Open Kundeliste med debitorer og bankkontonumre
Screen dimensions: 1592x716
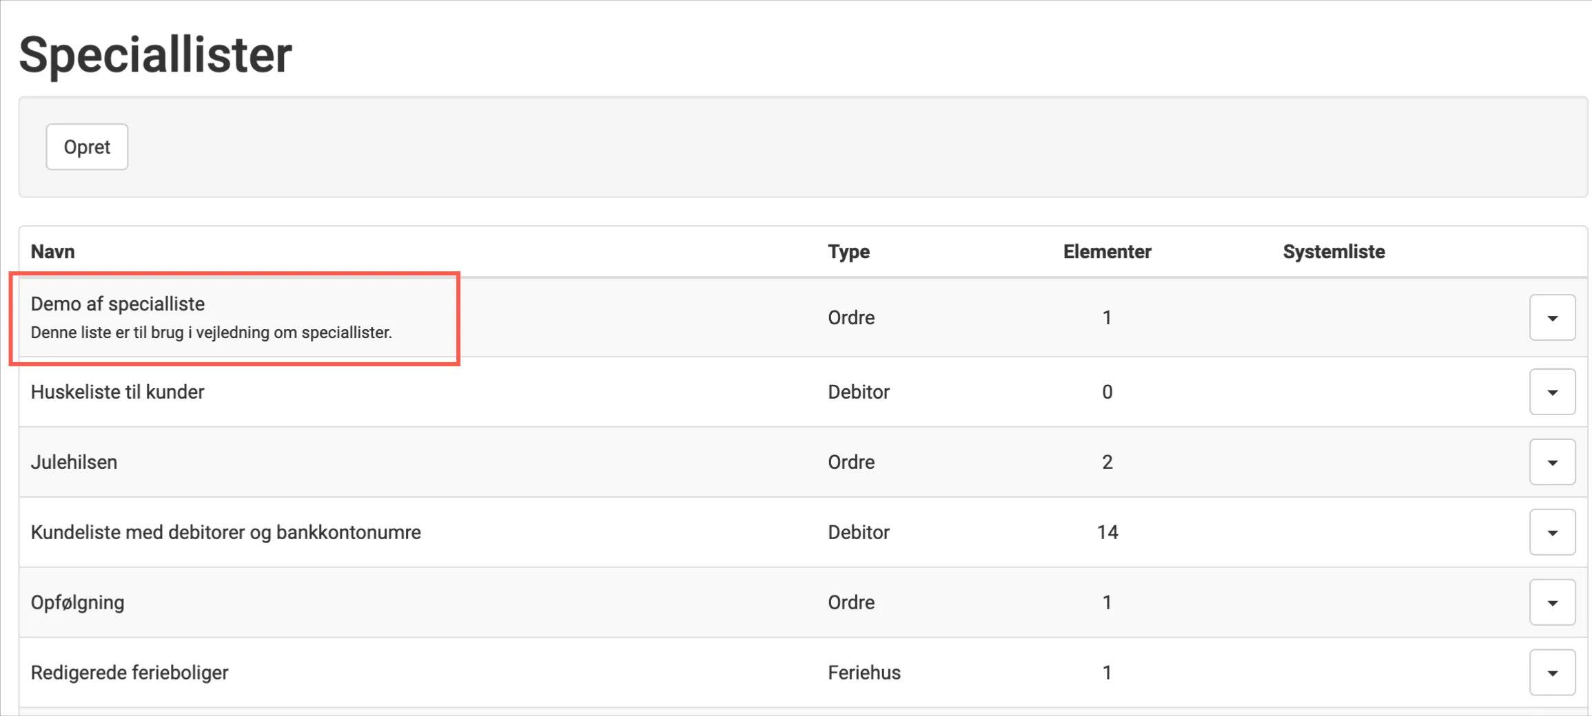(x=226, y=532)
